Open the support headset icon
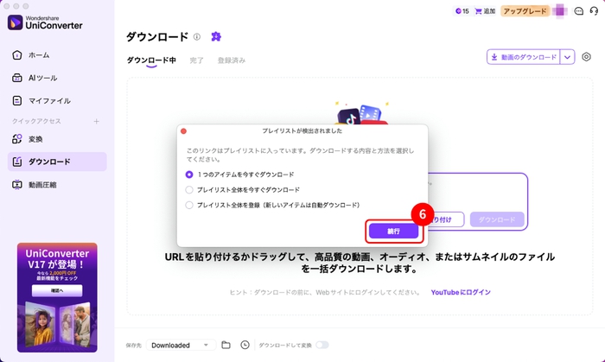The width and height of the screenshot is (605, 362). (x=595, y=12)
